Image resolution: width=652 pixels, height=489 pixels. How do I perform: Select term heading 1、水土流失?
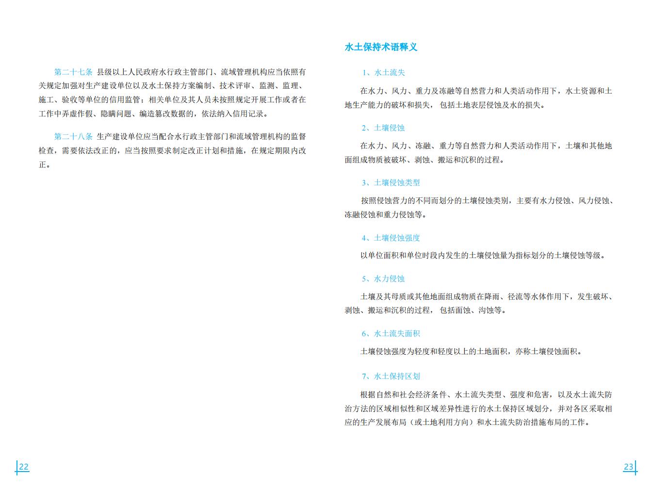(x=383, y=73)
